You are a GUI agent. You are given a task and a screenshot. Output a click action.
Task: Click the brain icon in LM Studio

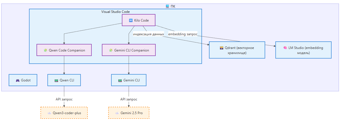(x=285, y=48)
